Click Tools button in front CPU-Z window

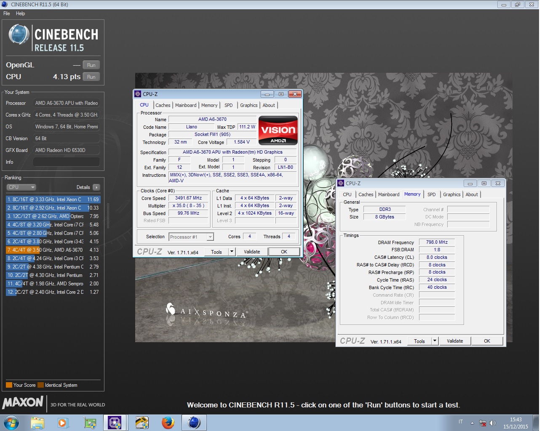216,252
